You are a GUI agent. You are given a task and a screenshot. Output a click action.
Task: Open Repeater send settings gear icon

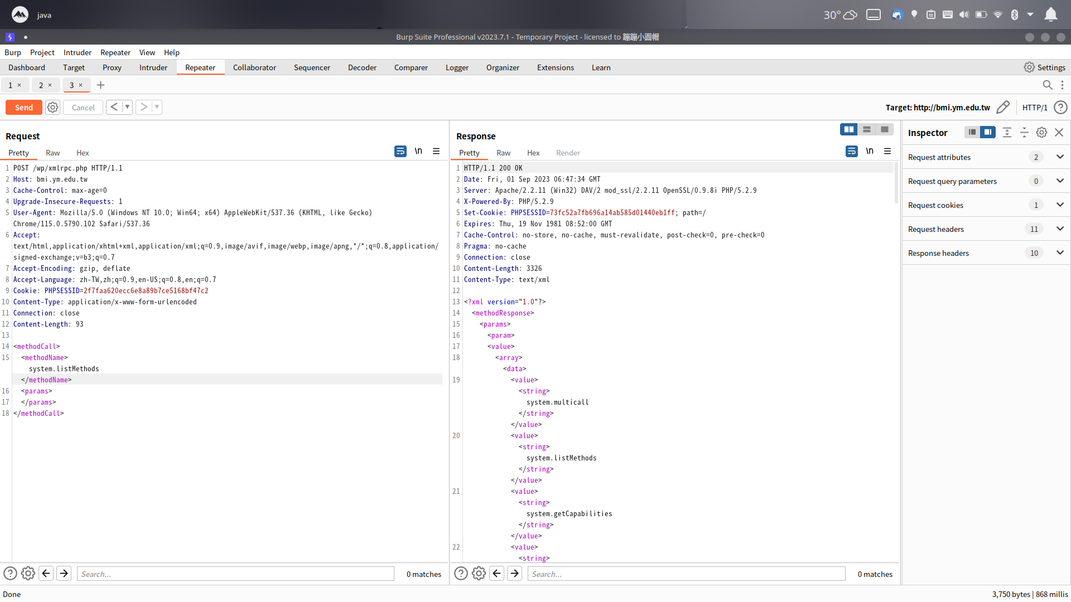coord(52,108)
